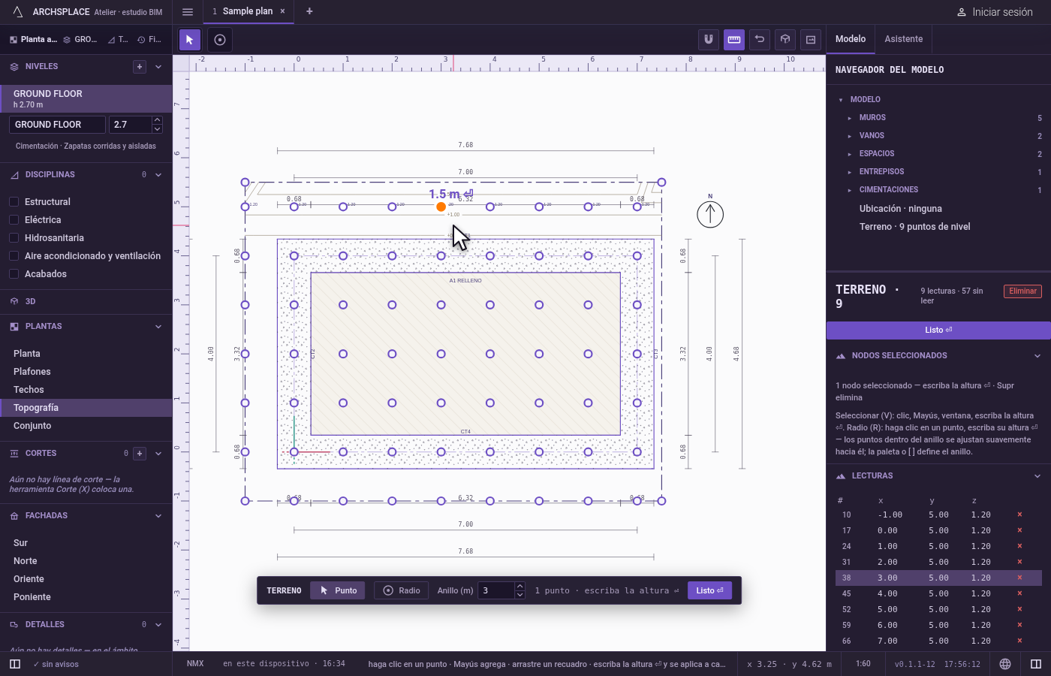Collapse the Lecturas section

pyautogui.click(x=1037, y=476)
